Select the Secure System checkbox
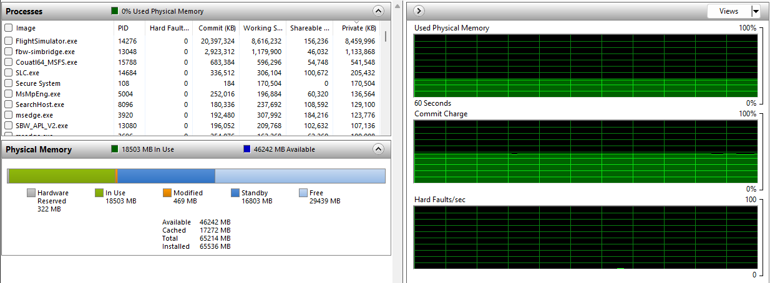Image resolution: width=770 pixels, height=283 pixels. (x=8, y=83)
